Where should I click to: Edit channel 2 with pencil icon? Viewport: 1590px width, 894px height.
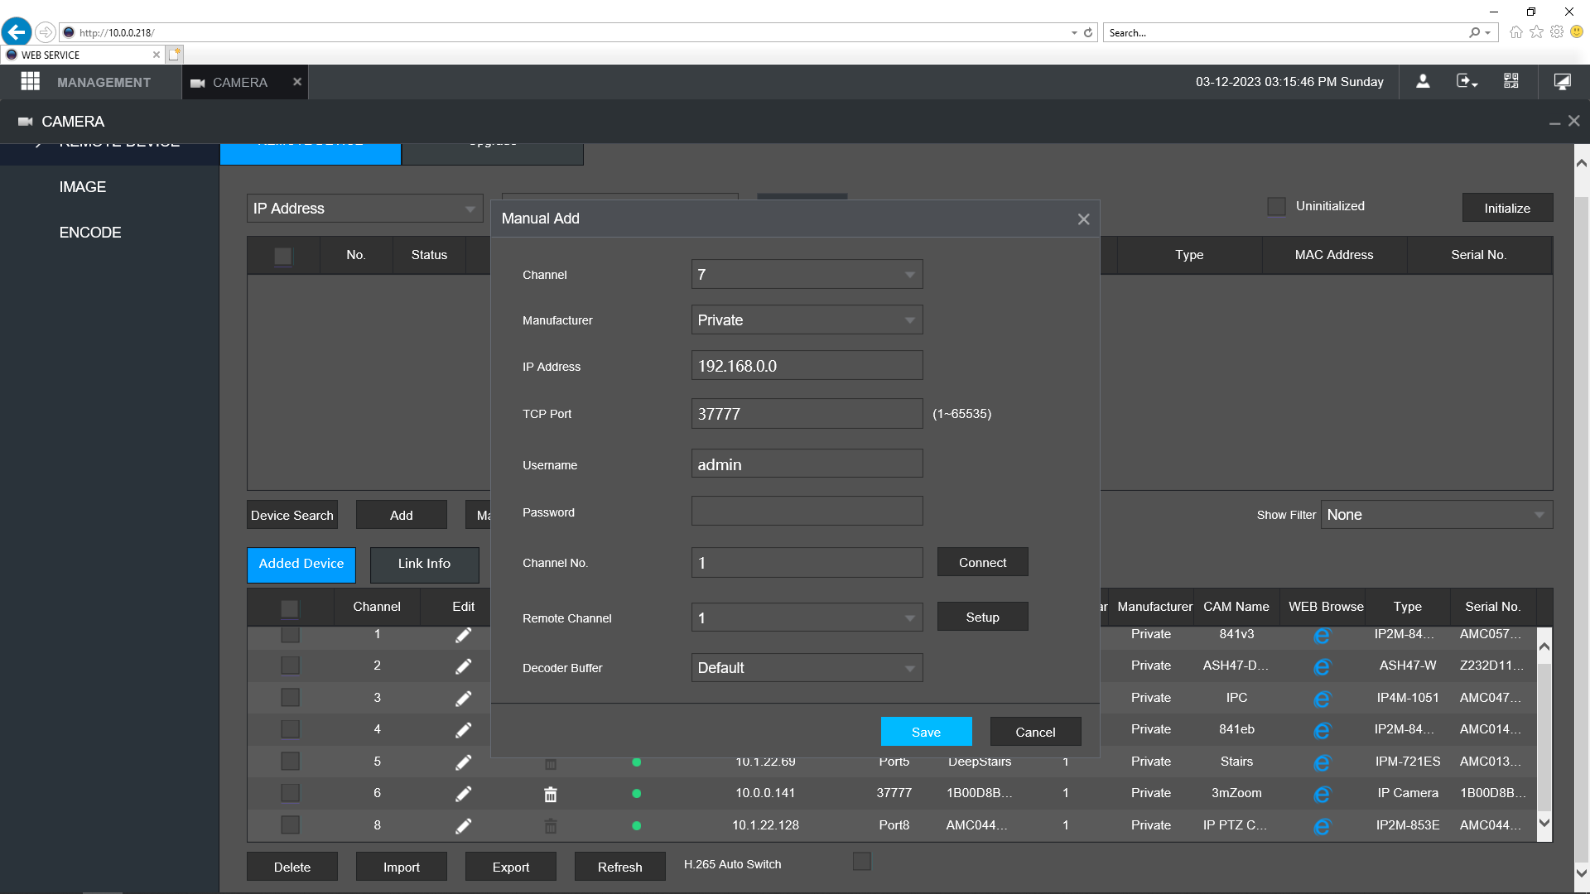pyautogui.click(x=464, y=666)
